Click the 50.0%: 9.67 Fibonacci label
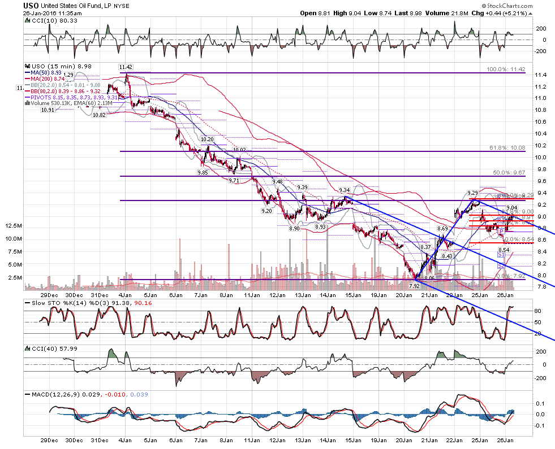Image resolution: width=555 pixels, height=449 pixels. click(509, 172)
